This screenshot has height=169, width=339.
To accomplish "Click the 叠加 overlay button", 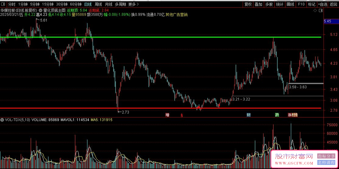I will pos(258,4).
